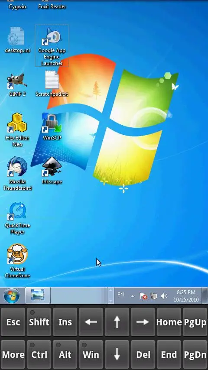Tap the PgUp key
The width and height of the screenshot is (208, 370).
click(x=195, y=322)
